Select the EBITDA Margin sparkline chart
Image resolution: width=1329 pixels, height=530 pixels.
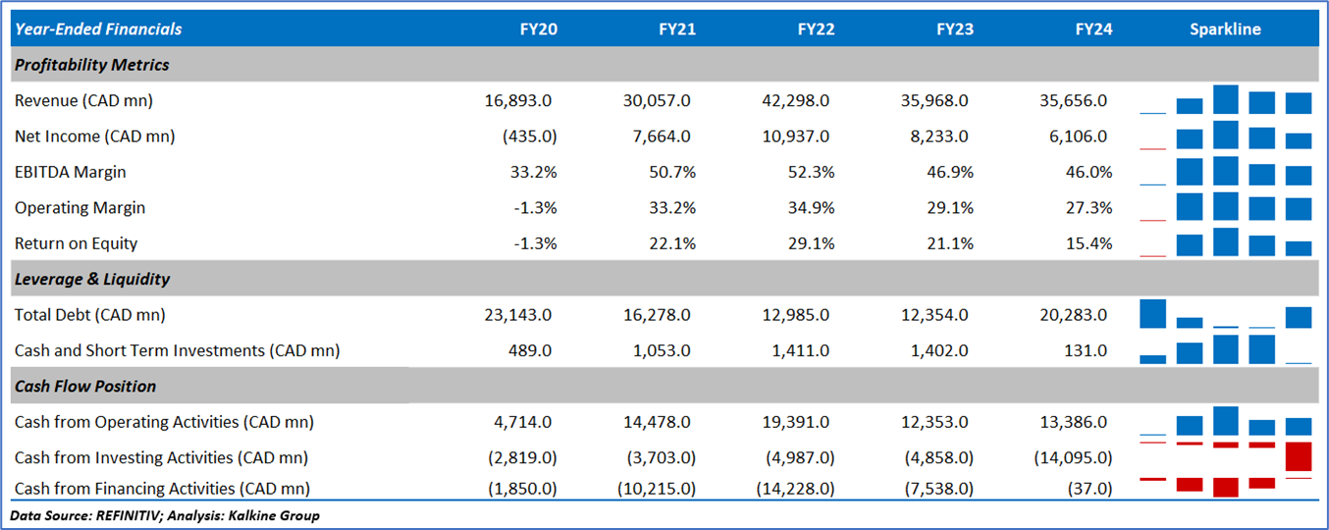1225,172
